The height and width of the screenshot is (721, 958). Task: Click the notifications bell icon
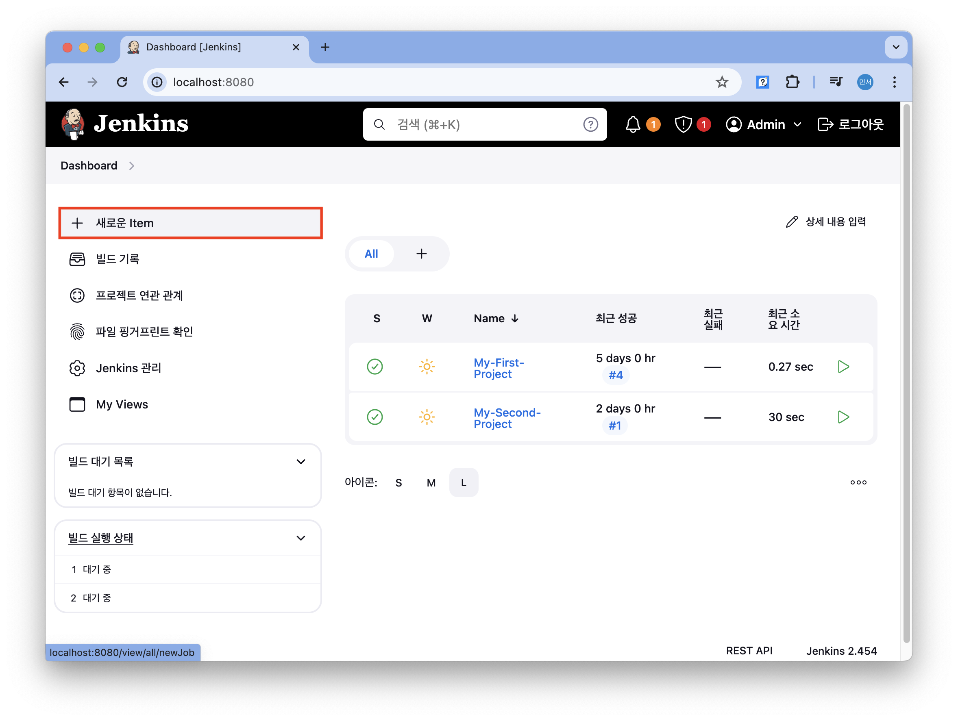coord(633,125)
